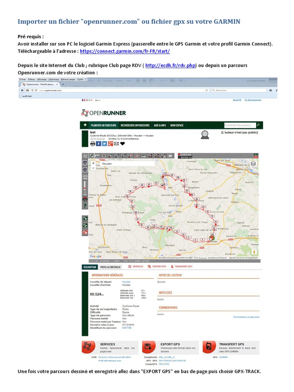This screenshot has width=294, height=392.
Task: Click the bfred78 user link
Action: 237,100
